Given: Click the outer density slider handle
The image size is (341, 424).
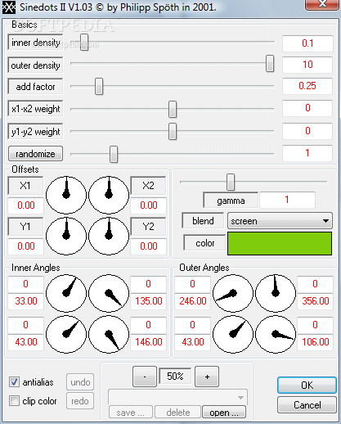Looking at the screenshot, I should click(x=270, y=63).
